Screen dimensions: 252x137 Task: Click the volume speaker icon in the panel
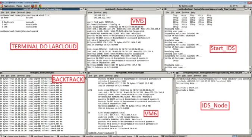point(245,6)
